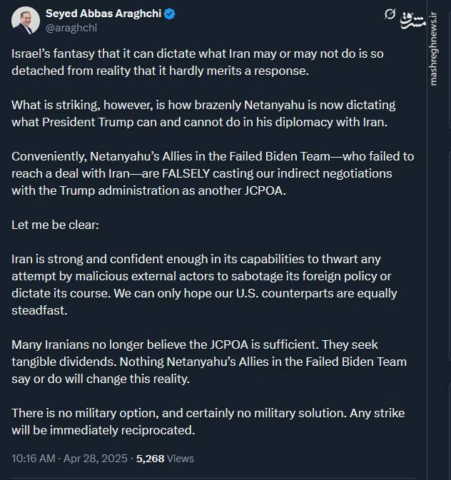Click the paragraph starting "What is striking"
This screenshot has height=480, width=451.
pyautogui.click(x=203, y=113)
